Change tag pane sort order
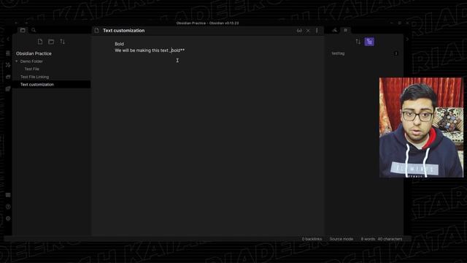The width and height of the screenshot is (467, 263). tap(358, 42)
